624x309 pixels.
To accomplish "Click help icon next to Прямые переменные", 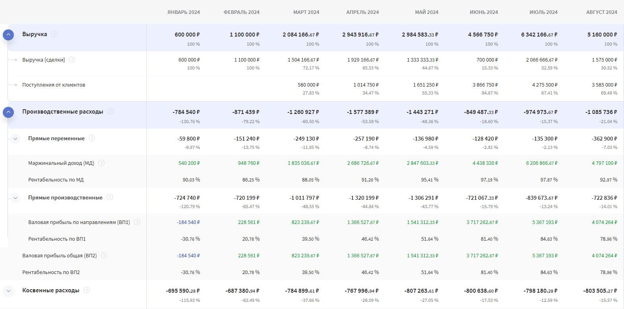I will [92, 138].
